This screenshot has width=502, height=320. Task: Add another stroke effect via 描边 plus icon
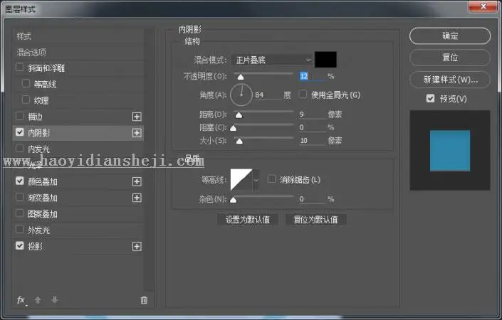pyautogui.click(x=137, y=117)
